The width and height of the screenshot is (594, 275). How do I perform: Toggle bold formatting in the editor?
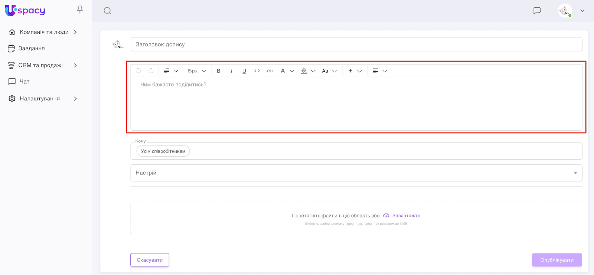(x=219, y=71)
